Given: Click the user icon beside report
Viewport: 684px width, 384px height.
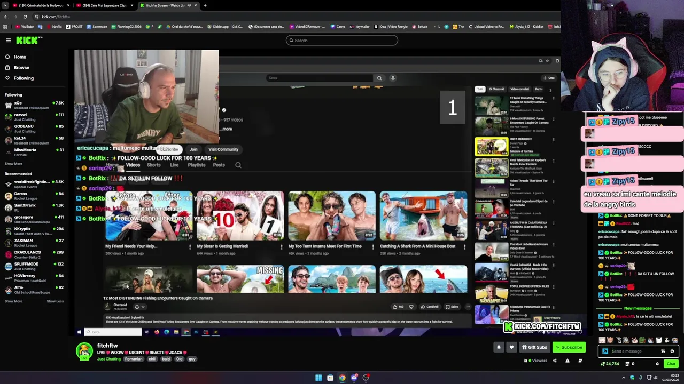Looking at the screenshot, I should (x=580, y=361).
